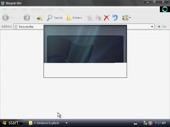Click the Move To toolbar icon
This screenshot has height=127, width=170.
[90, 18]
